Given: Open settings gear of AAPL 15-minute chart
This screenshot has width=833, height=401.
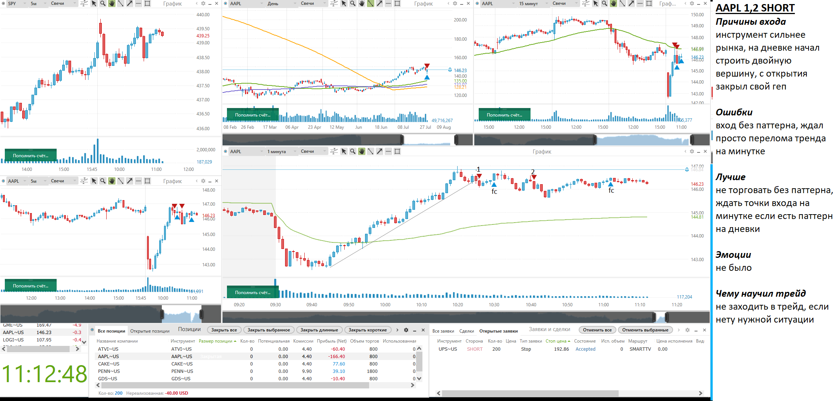Looking at the screenshot, I should 692,3.
